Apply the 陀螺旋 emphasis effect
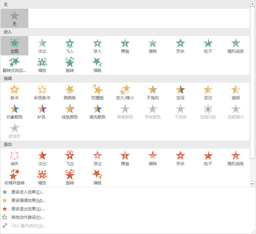 click(97, 92)
